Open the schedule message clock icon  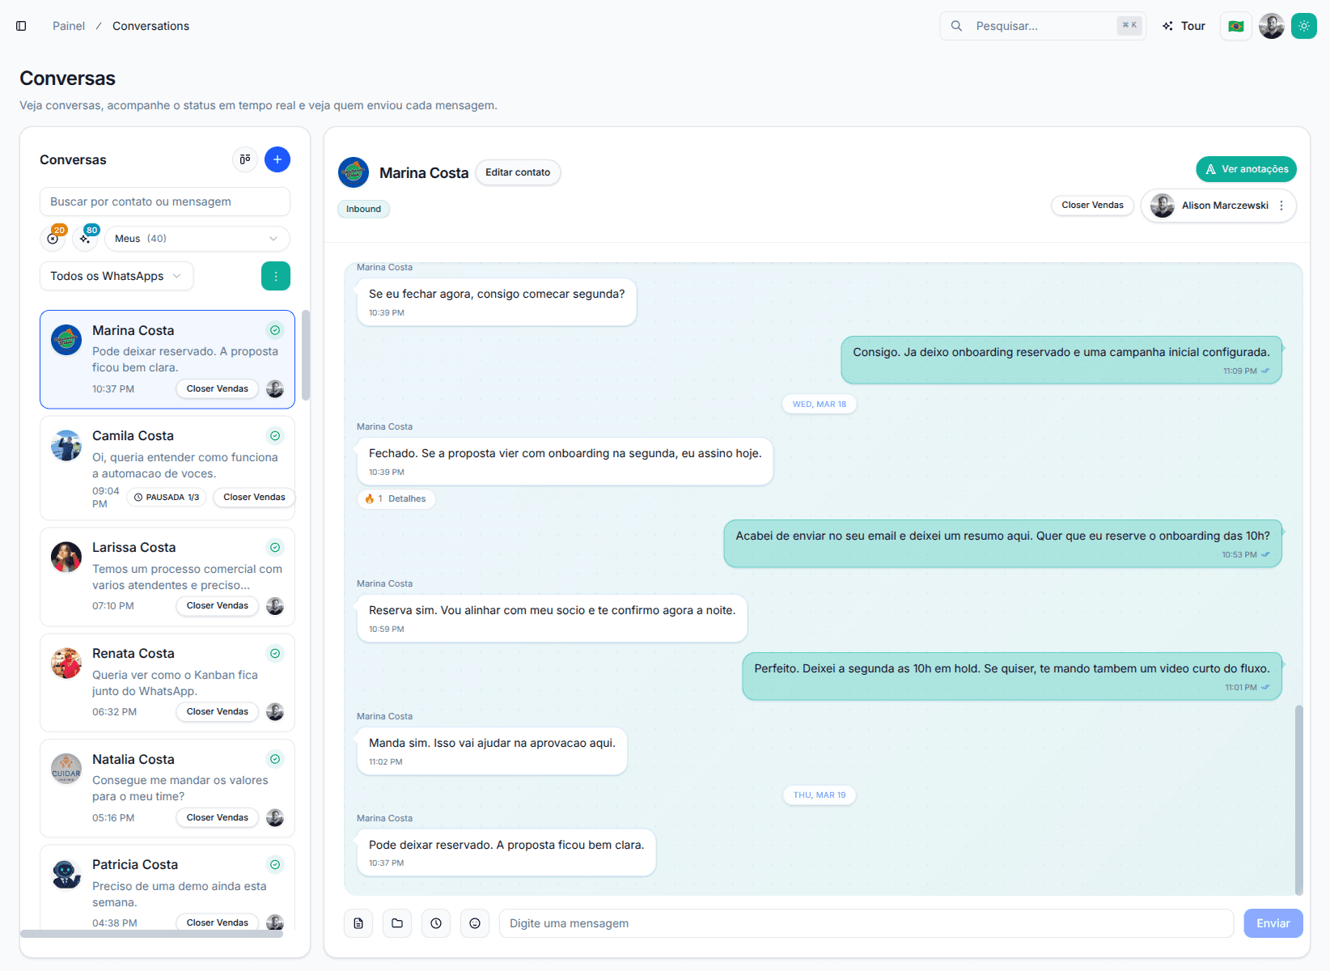[436, 922]
